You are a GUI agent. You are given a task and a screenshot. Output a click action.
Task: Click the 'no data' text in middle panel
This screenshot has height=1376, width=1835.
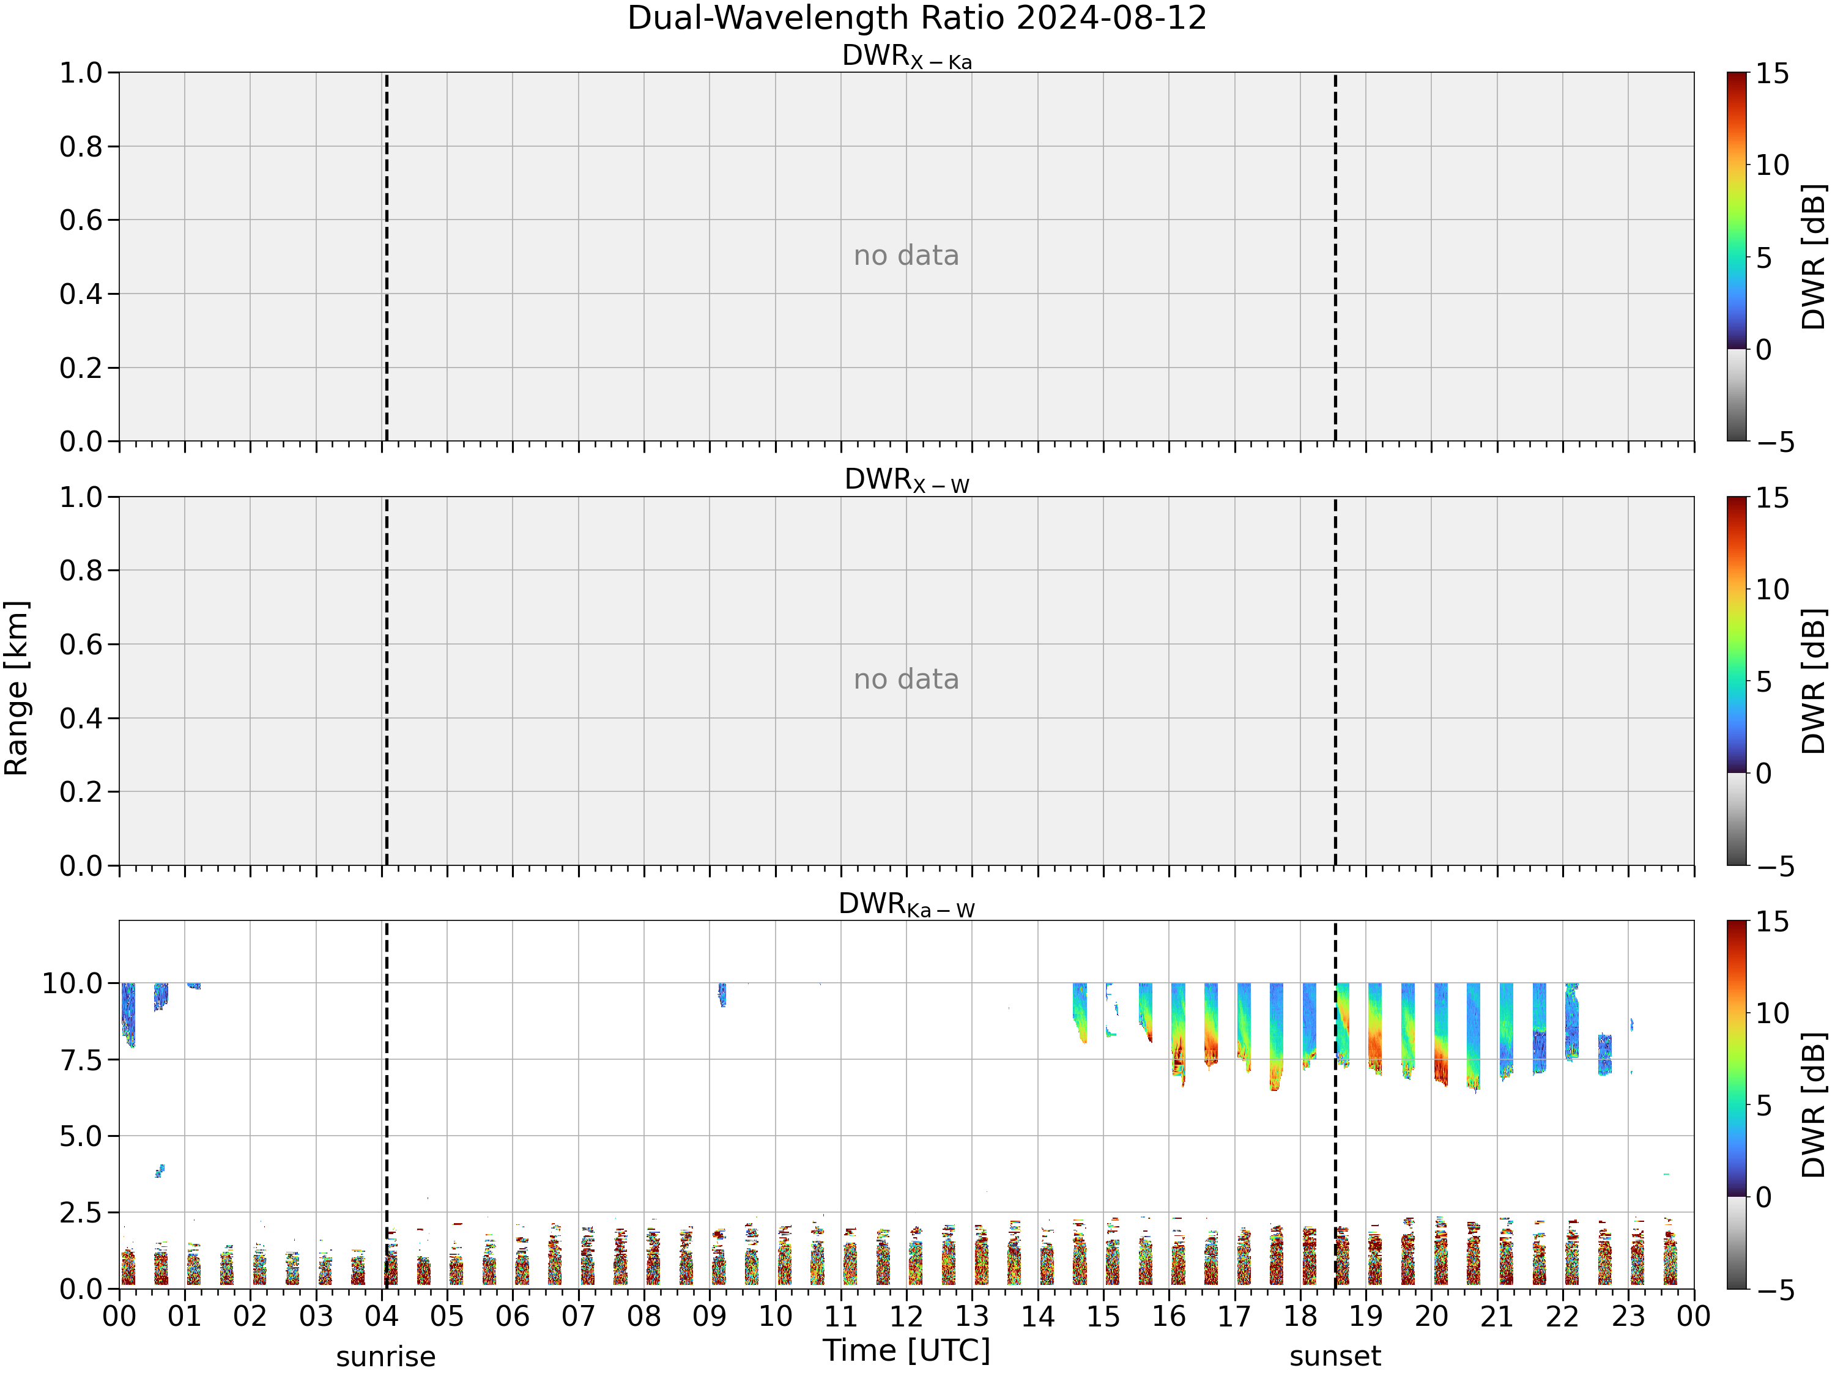tap(906, 679)
